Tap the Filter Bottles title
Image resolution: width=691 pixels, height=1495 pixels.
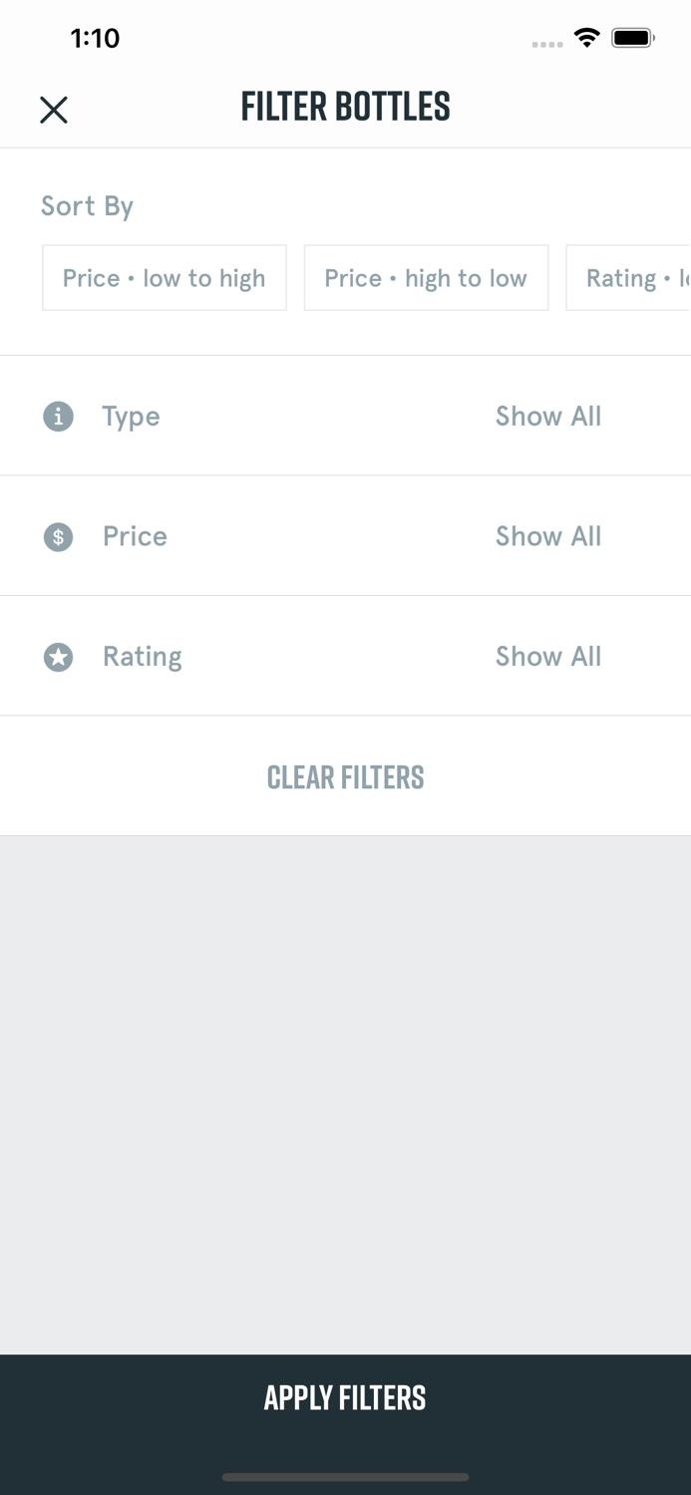pos(345,107)
